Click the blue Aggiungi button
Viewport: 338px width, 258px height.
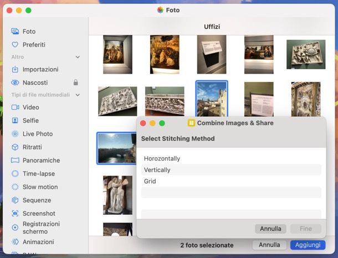308,245
